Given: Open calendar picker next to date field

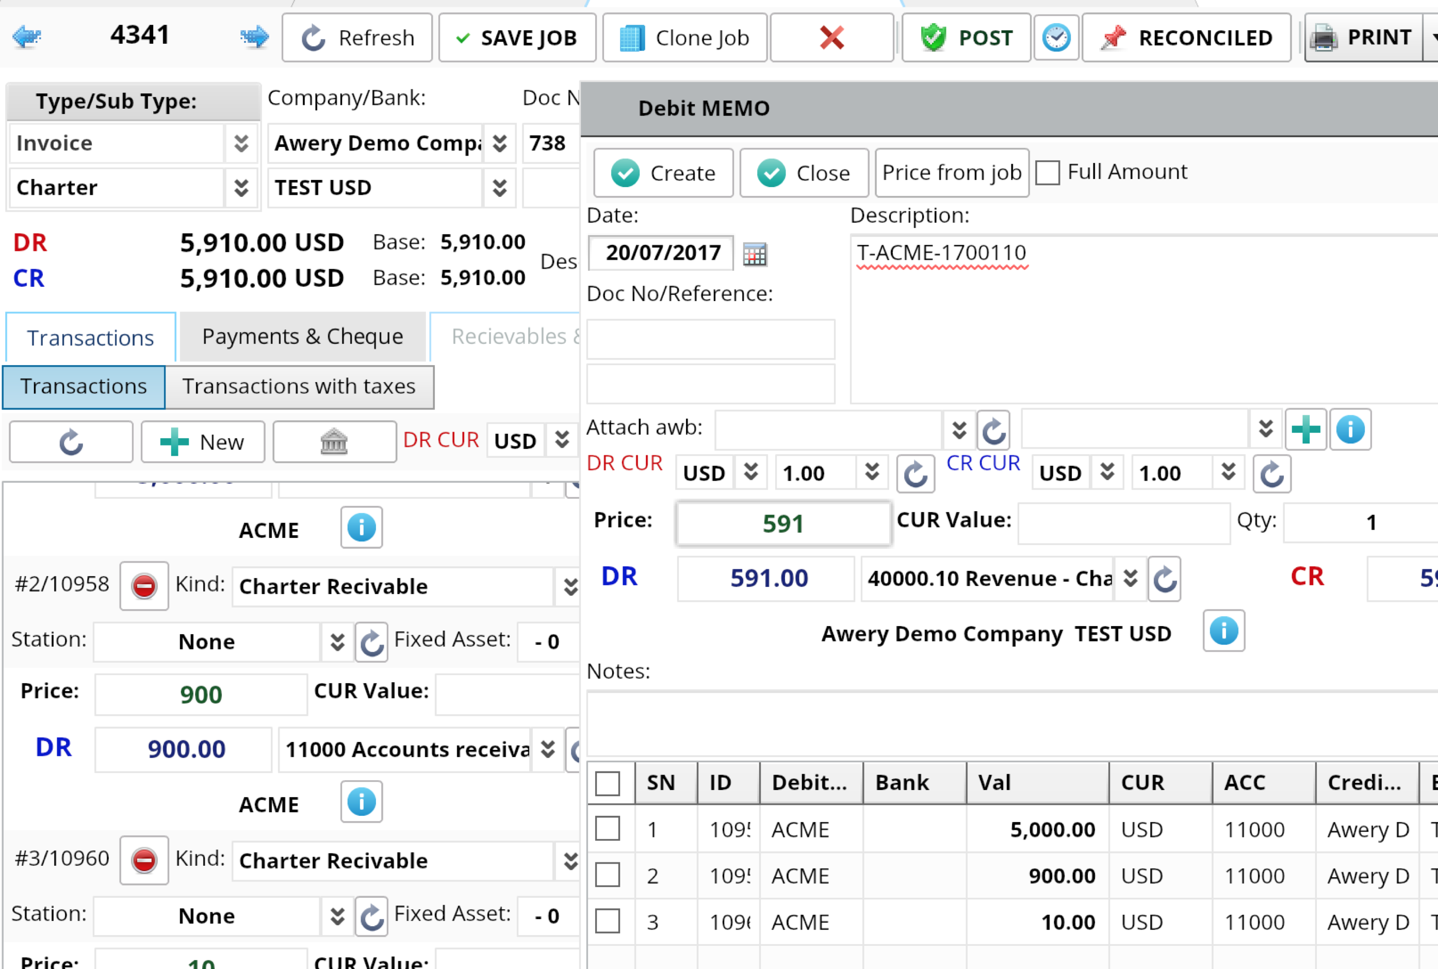Looking at the screenshot, I should click(x=755, y=254).
